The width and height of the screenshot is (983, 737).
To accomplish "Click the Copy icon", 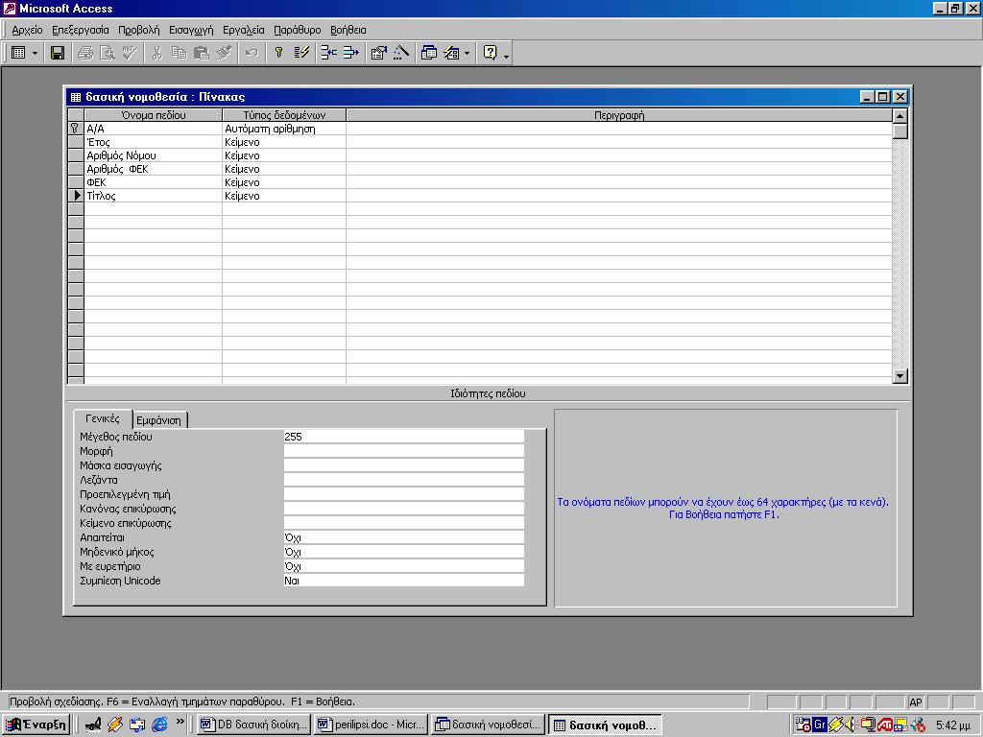I will [x=180, y=54].
